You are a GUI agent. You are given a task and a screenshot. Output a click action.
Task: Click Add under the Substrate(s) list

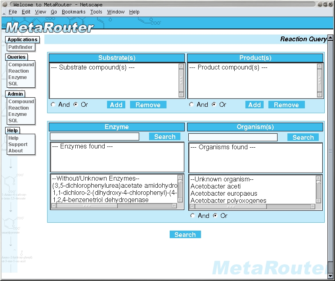click(x=116, y=105)
